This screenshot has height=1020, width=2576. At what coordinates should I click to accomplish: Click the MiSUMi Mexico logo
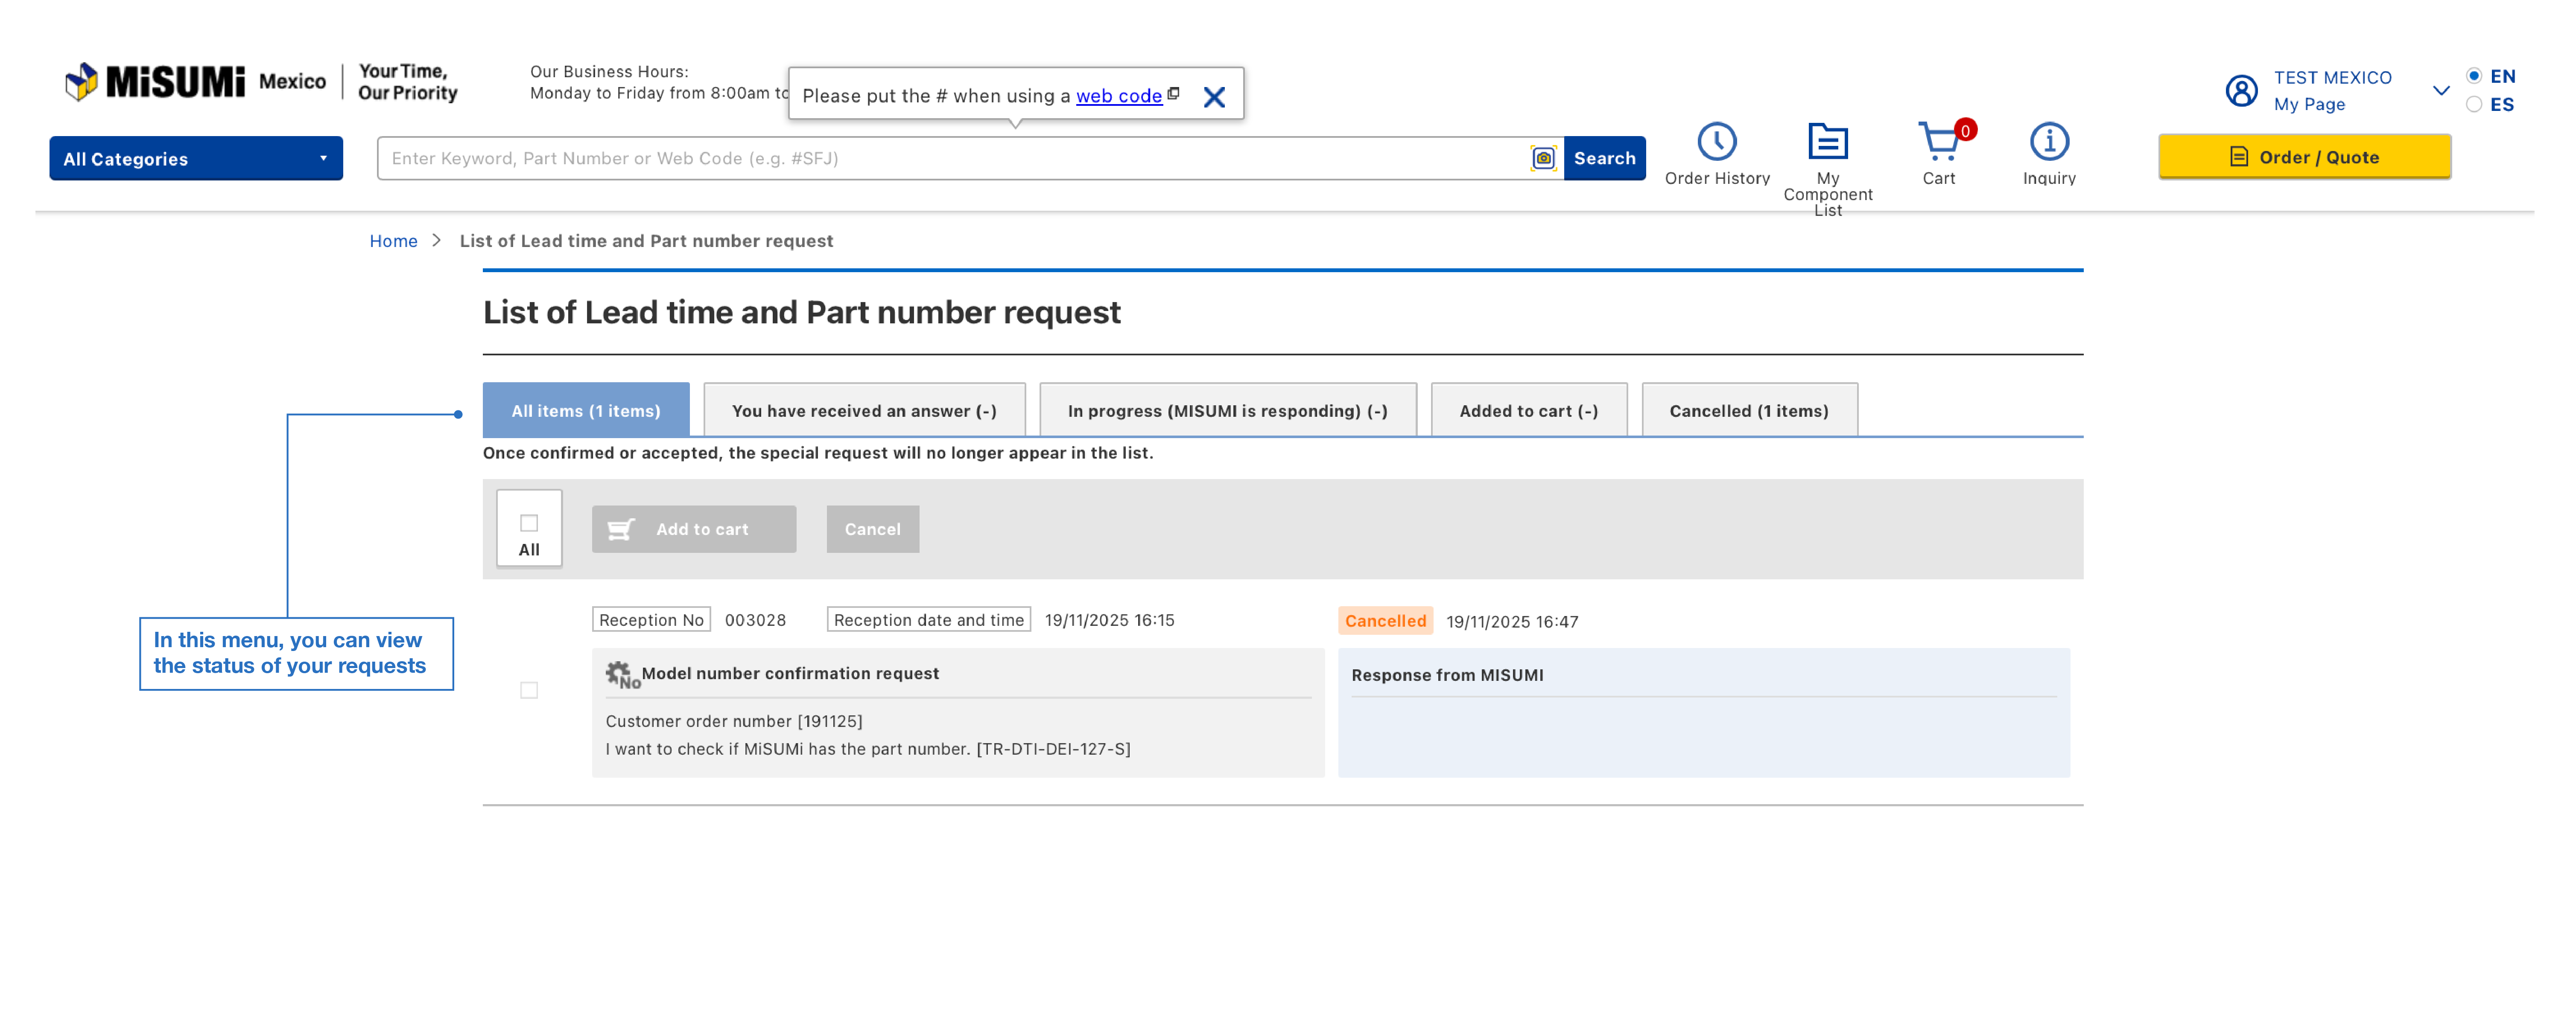click(195, 81)
